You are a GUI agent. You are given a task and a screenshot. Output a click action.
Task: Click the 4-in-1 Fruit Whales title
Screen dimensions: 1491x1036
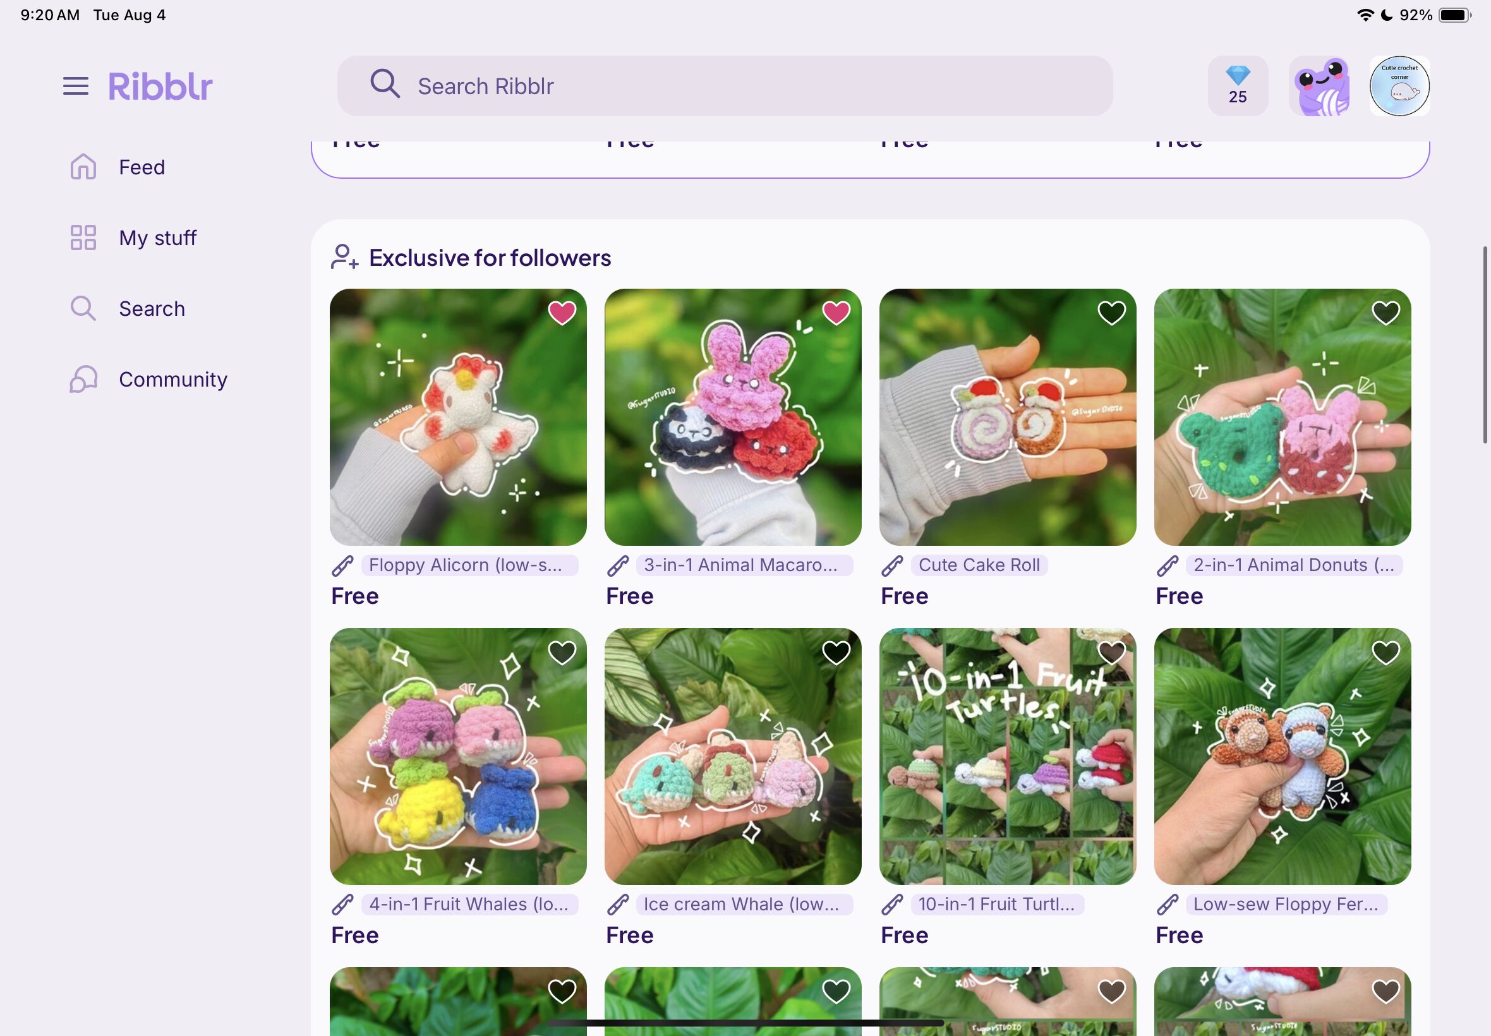pyautogui.click(x=469, y=904)
